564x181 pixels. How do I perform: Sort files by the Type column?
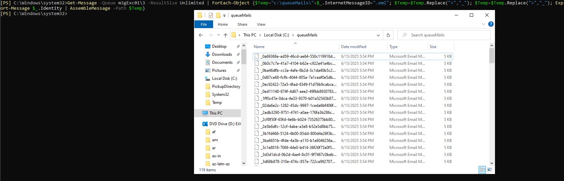coord(408,47)
